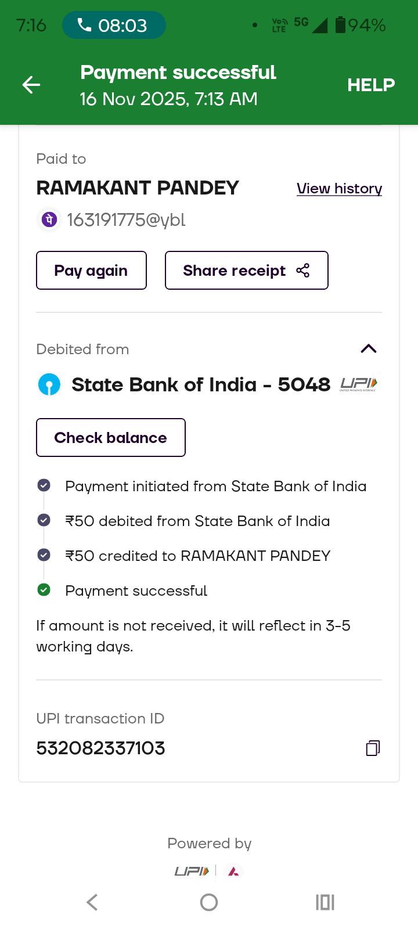
Task: Click the share icon on Share receipt
Action: coord(303,271)
